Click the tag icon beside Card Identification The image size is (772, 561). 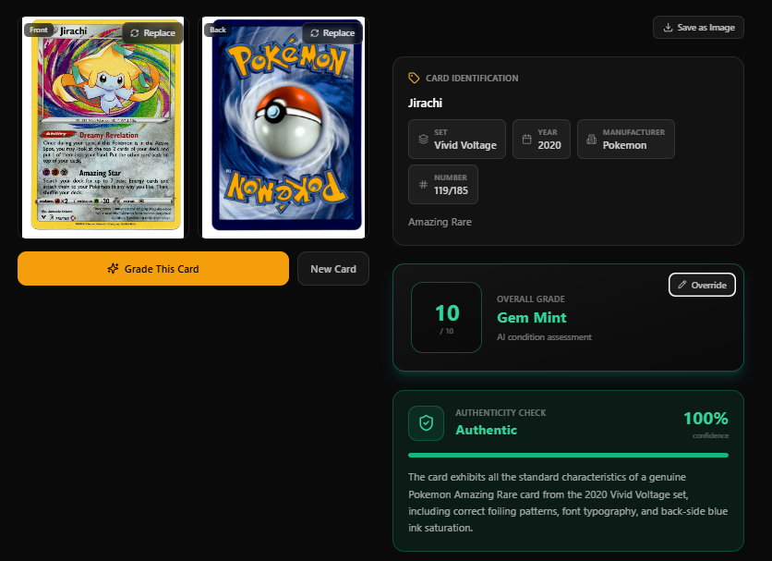click(x=414, y=78)
